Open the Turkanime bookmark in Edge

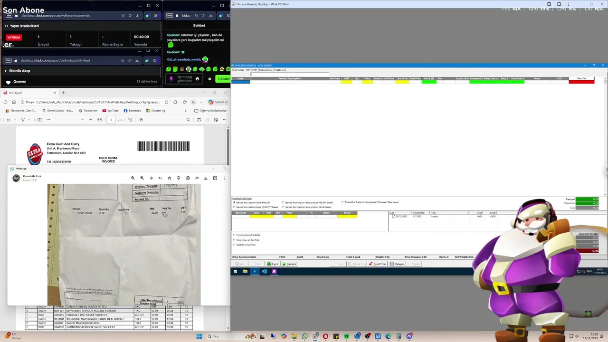[x=87, y=111]
